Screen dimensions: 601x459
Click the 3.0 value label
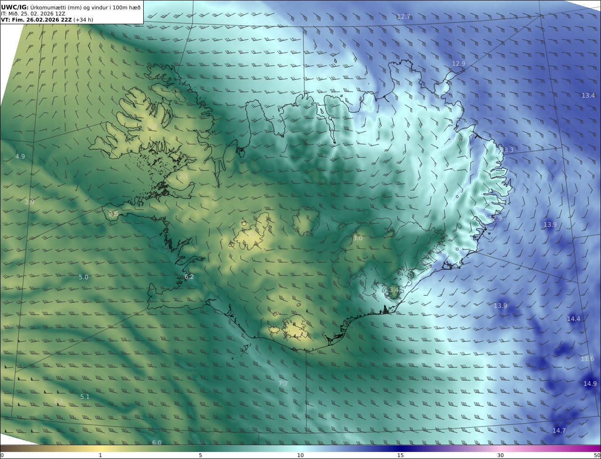tap(358, 238)
